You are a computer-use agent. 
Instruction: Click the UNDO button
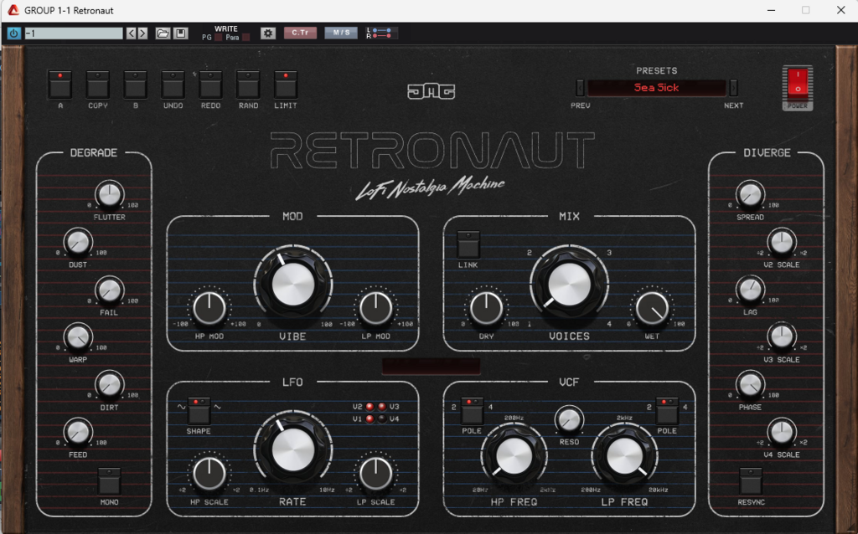pos(173,85)
